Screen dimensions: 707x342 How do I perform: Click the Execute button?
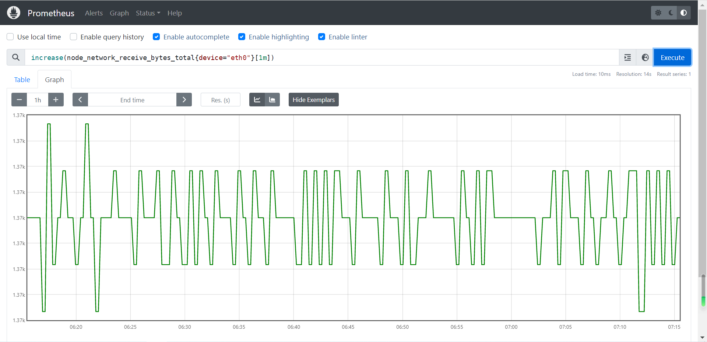[672, 57]
